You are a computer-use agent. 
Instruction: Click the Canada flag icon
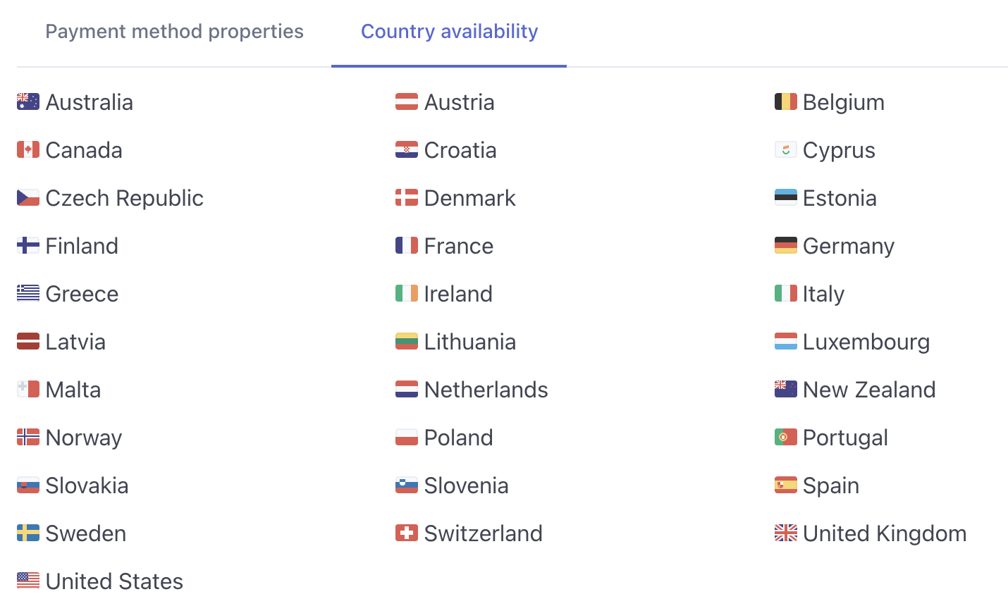click(28, 150)
